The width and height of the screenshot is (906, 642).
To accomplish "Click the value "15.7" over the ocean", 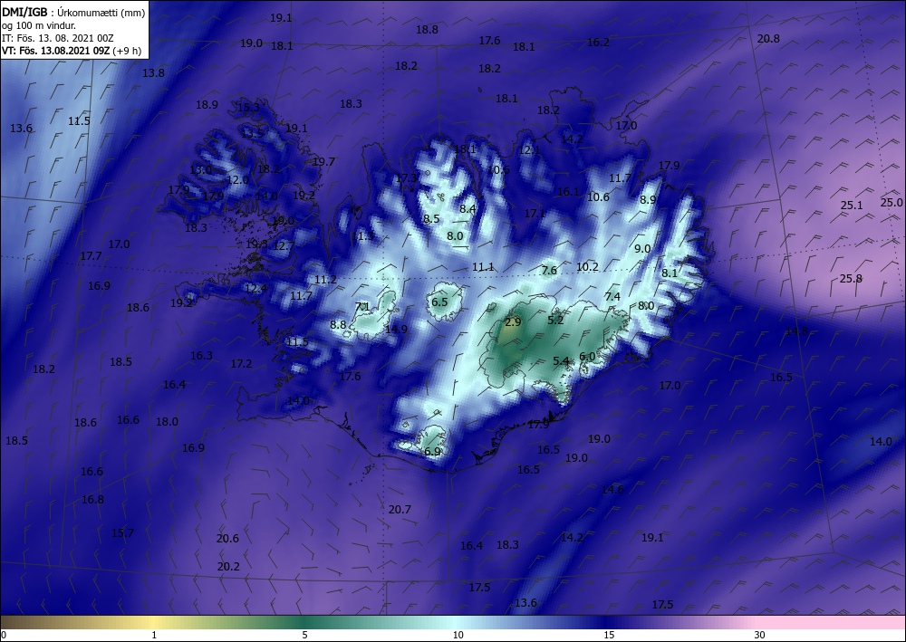I will (x=122, y=532).
